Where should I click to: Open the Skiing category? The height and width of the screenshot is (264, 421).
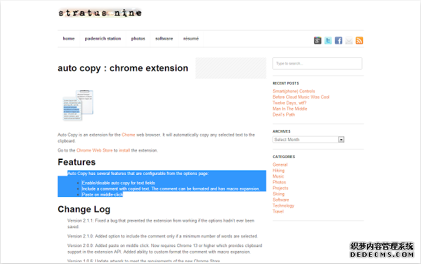click(278, 194)
